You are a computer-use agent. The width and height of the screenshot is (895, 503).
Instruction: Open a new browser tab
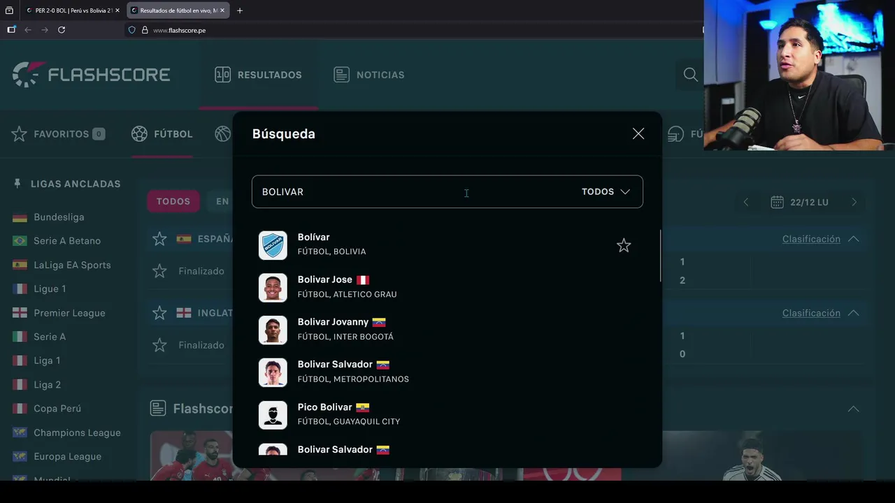(x=240, y=10)
